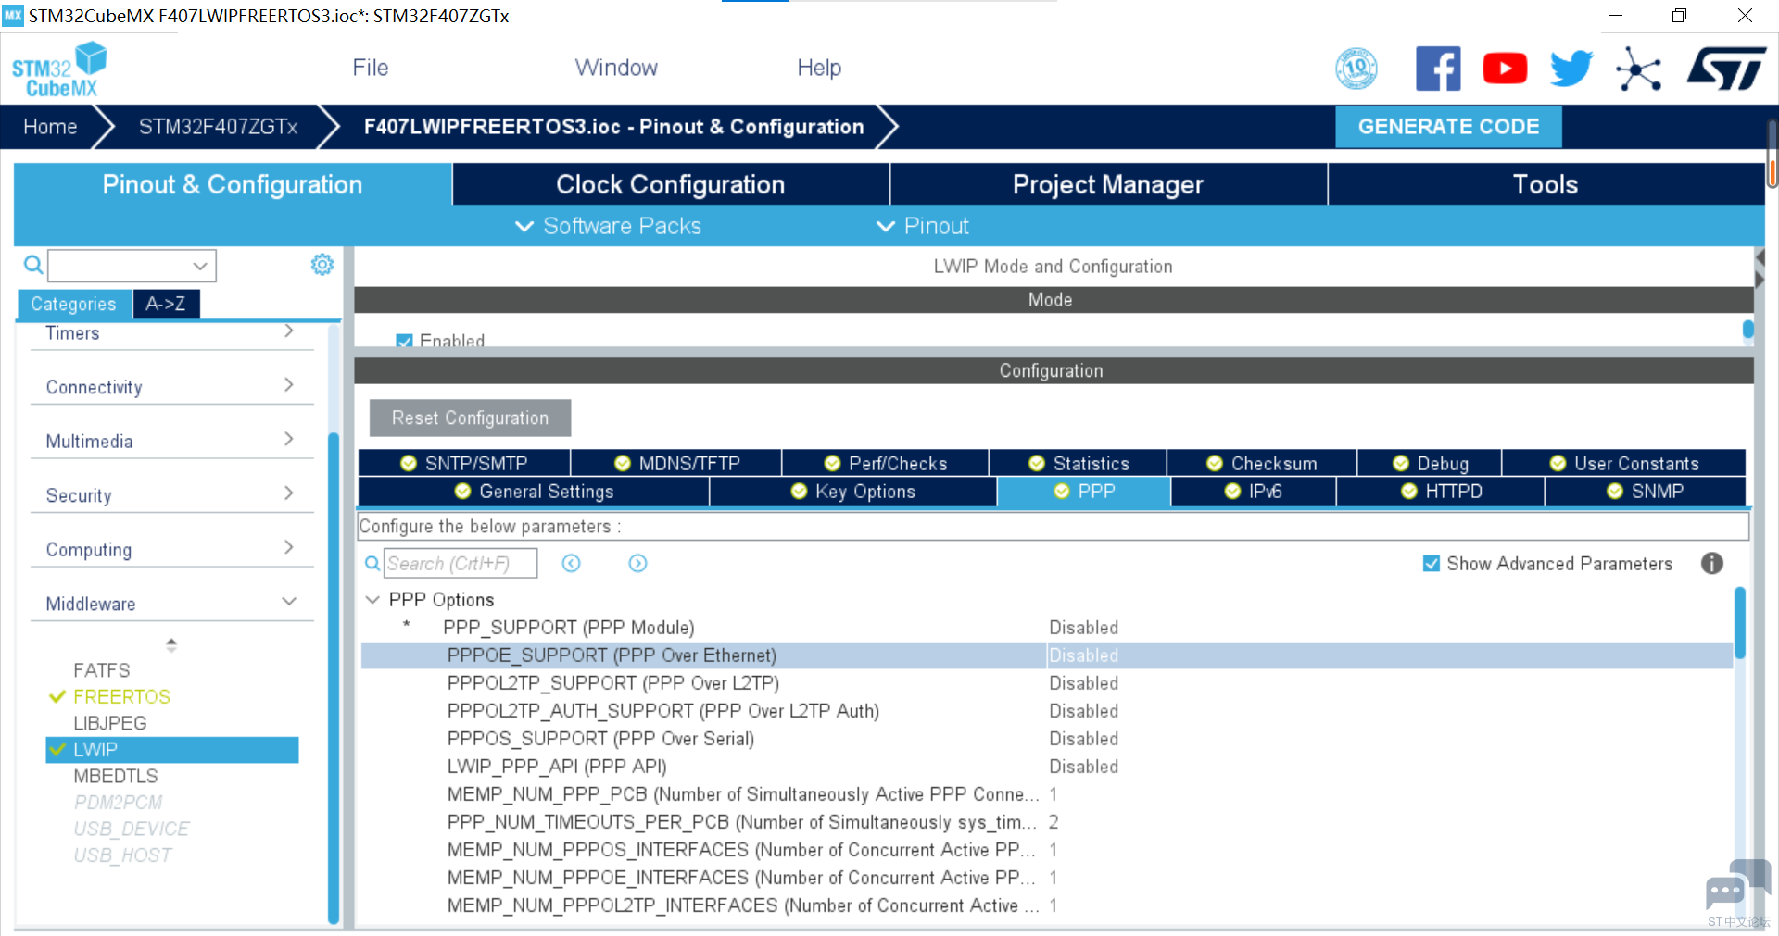1779x936 pixels.
Task: Expand the Security category
Action: [x=171, y=494]
